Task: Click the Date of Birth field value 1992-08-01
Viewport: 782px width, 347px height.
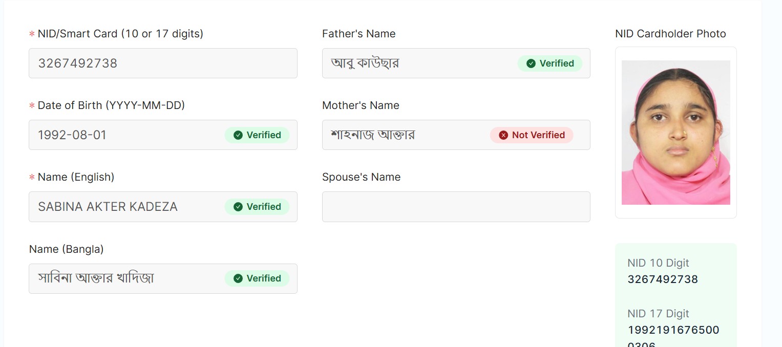Action: [x=72, y=135]
